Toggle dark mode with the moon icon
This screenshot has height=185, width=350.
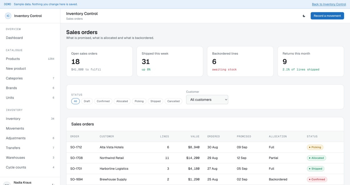click(x=304, y=16)
